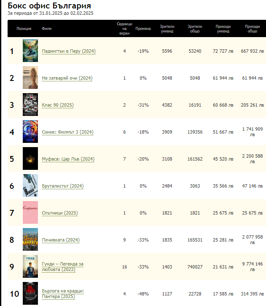Open Гунди – Легенда за любовта link
Image resolution: width=266 pixels, height=306 pixels.
tap(62, 267)
